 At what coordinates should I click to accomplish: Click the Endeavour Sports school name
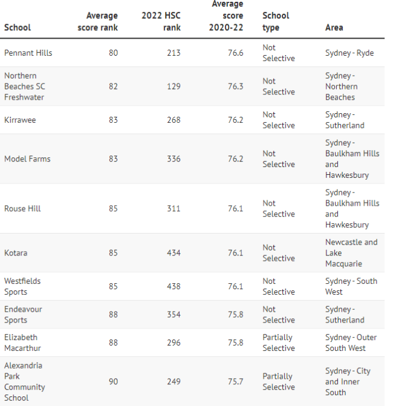click(x=23, y=315)
